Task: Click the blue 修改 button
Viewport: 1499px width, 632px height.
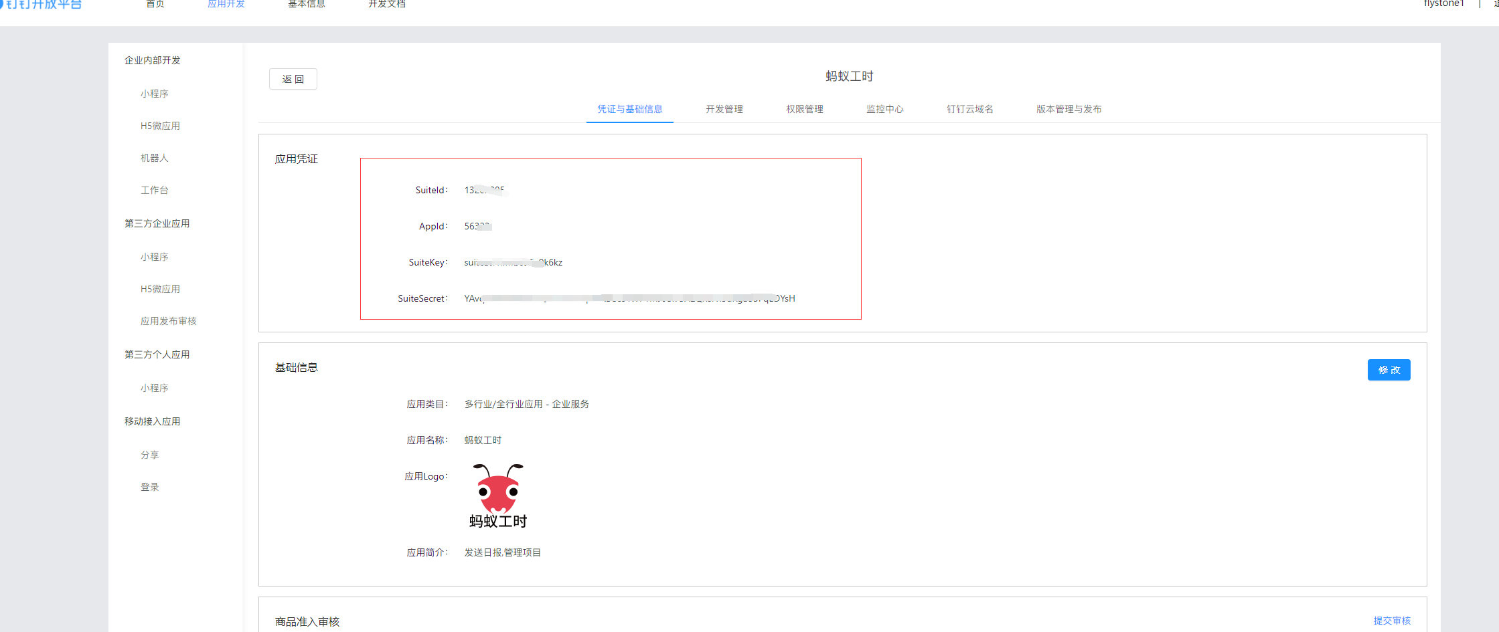Action: click(x=1389, y=370)
